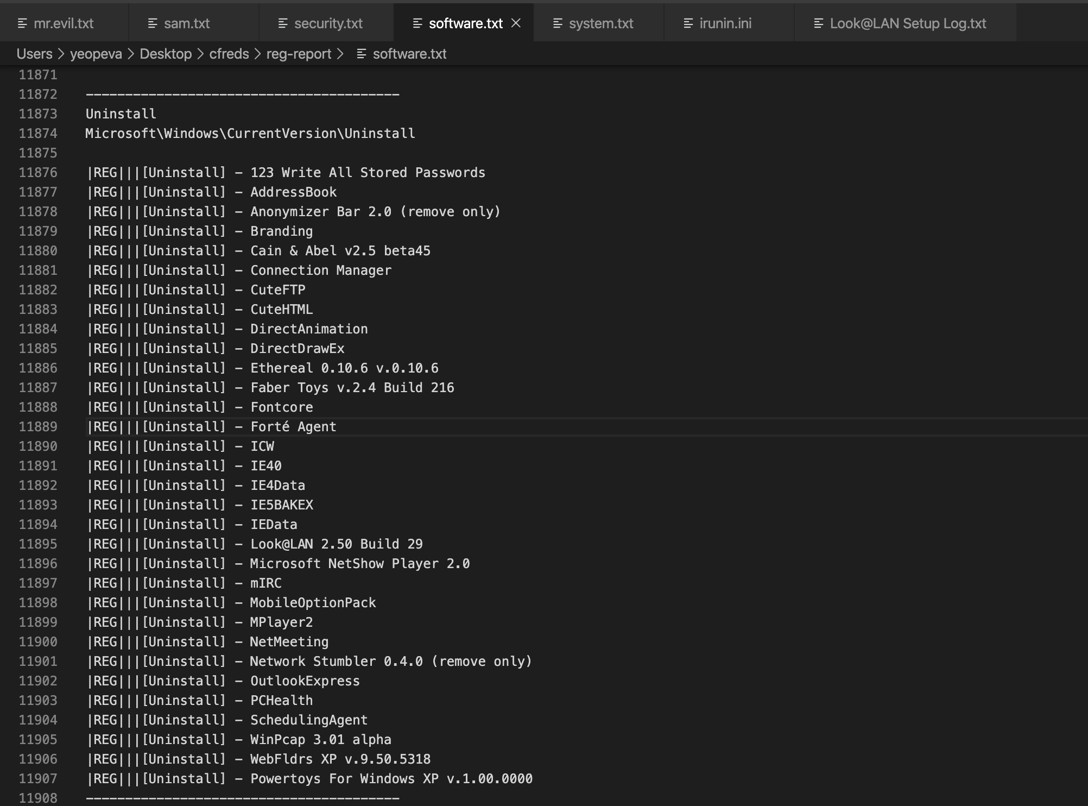Open the cfreds breadcrumb dropdown
Image resolution: width=1088 pixels, height=806 pixels.
click(229, 54)
